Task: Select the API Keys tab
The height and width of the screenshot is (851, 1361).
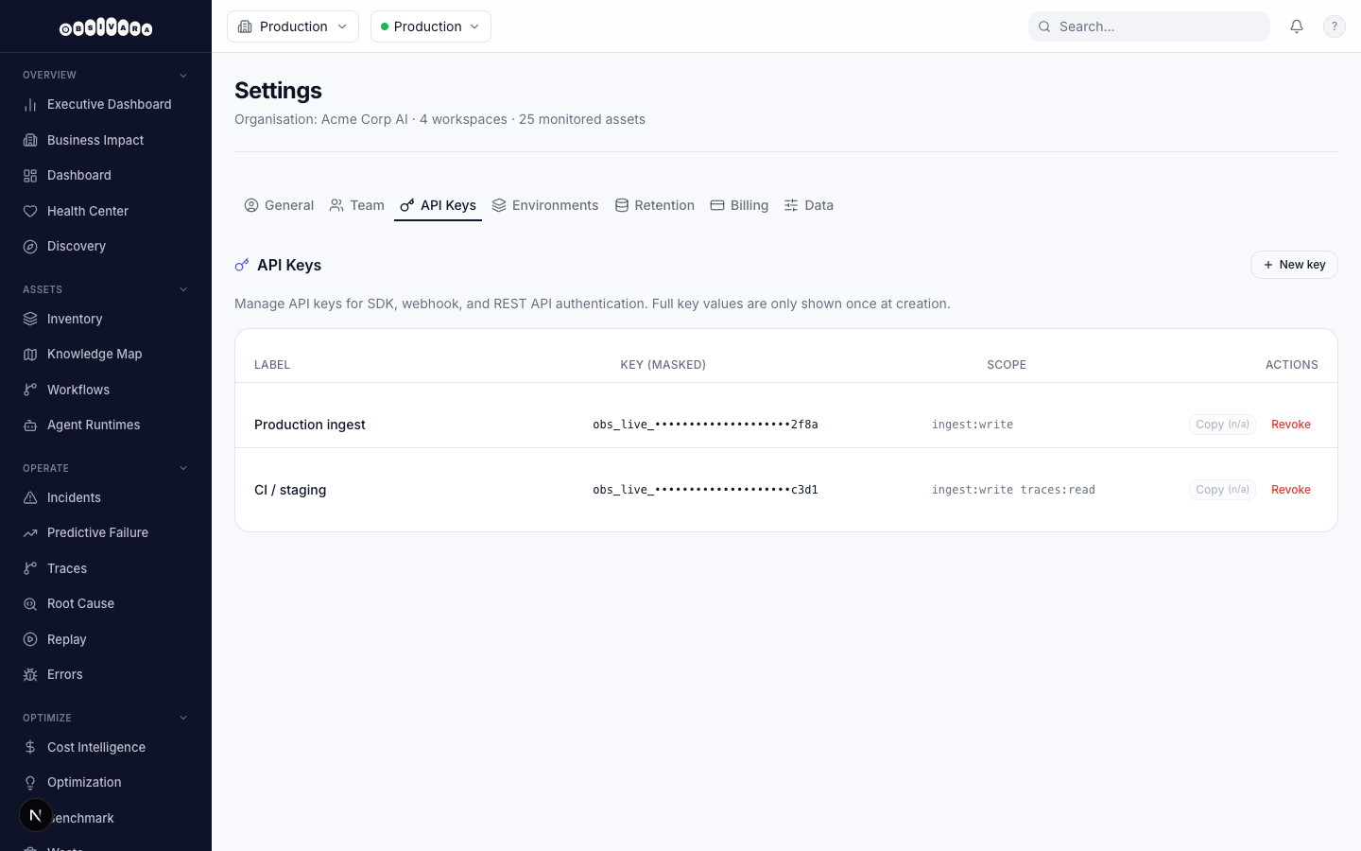Action: click(x=438, y=205)
